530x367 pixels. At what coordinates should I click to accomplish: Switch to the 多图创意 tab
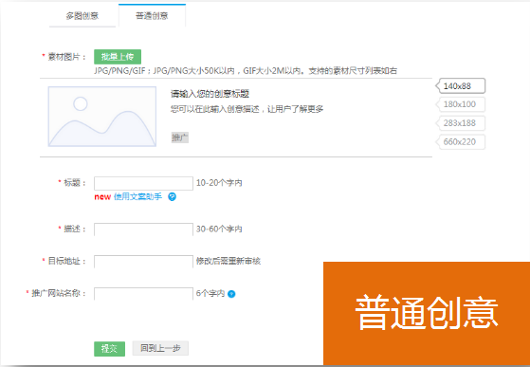(82, 16)
